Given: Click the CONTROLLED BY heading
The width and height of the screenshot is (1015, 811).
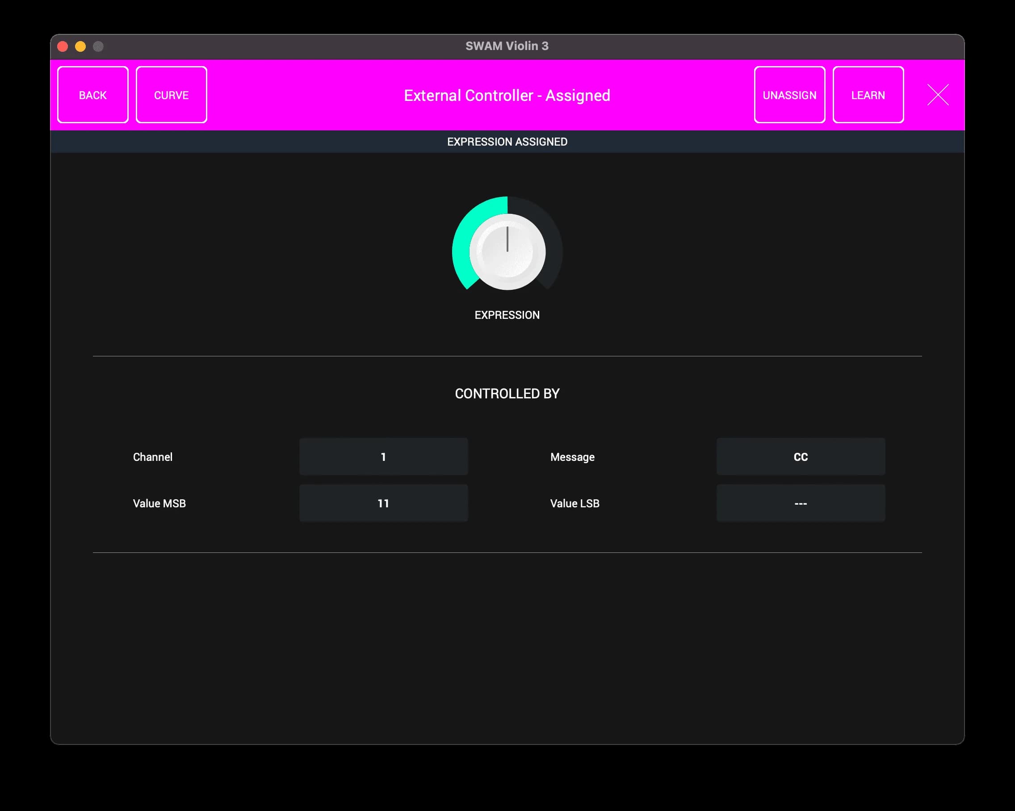Looking at the screenshot, I should [x=507, y=393].
